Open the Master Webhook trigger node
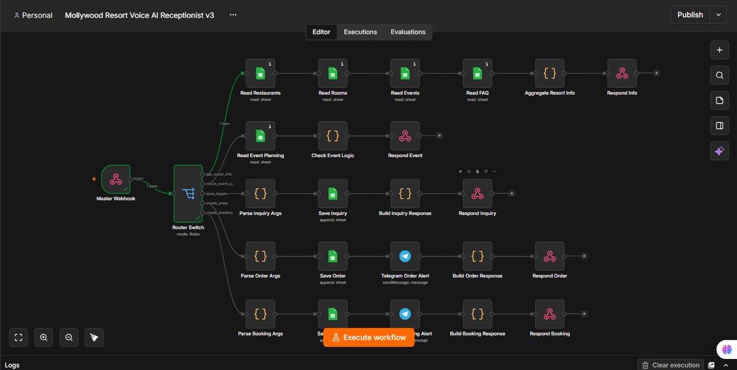This screenshot has width=737, height=370. [116, 179]
